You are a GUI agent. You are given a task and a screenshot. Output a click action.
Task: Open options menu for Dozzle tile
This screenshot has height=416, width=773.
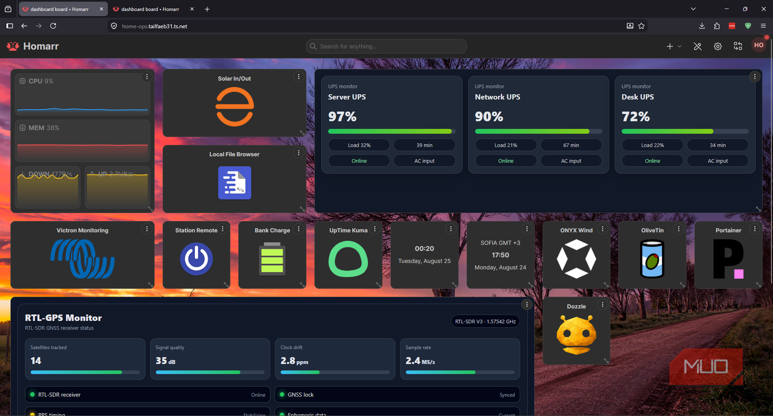pyautogui.click(x=602, y=305)
